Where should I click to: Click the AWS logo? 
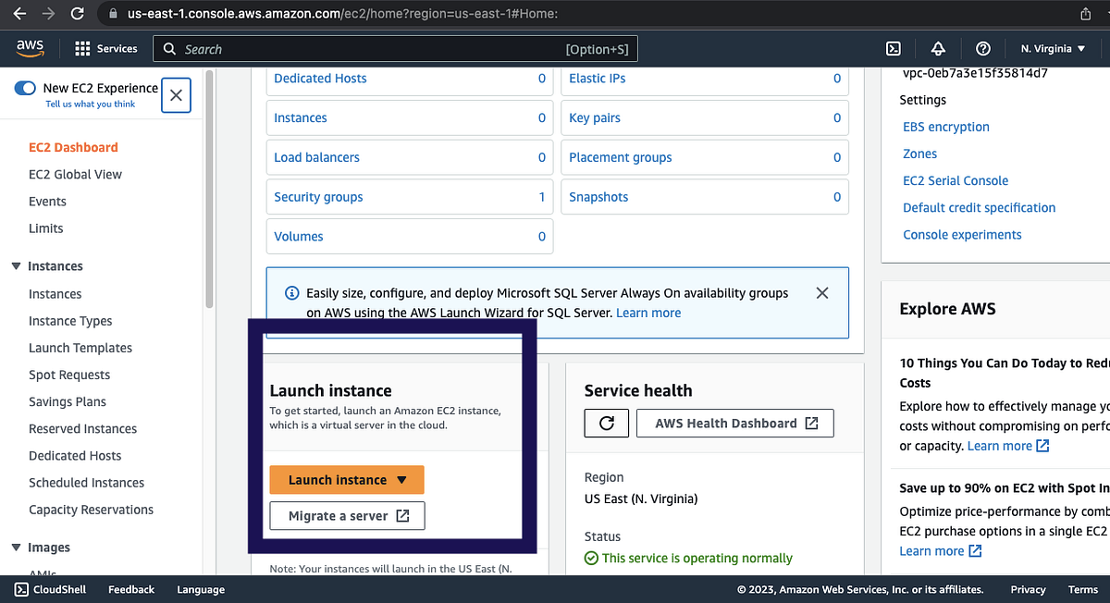click(30, 48)
